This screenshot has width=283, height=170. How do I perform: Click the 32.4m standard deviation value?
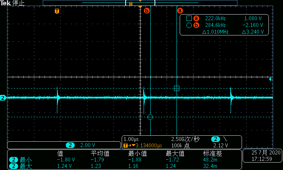(x=210, y=166)
